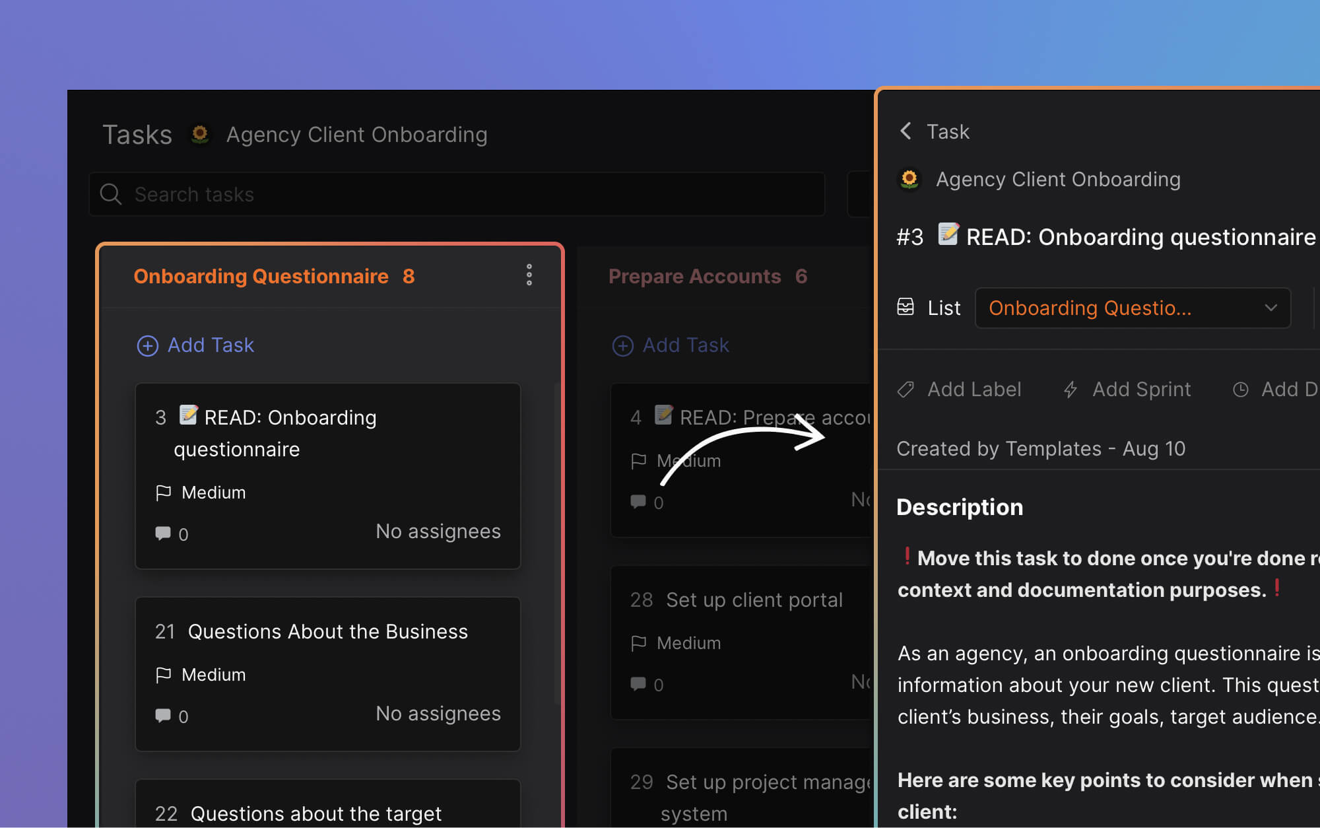1320x828 pixels.
Task: Click Medium priority flag on task 3
Action: pyautogui.click(x=163, y=493)
